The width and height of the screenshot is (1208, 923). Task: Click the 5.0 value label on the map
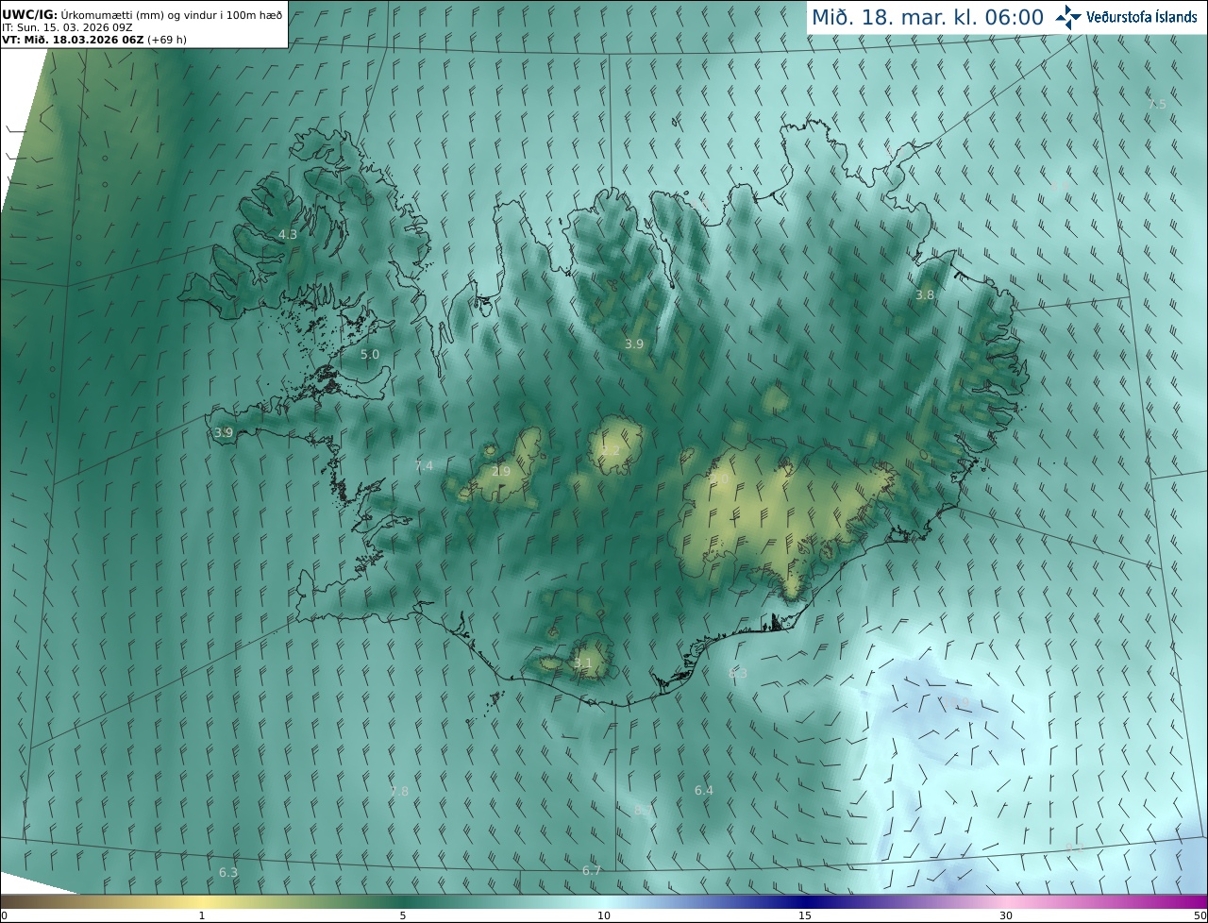[x=370, y=354]
